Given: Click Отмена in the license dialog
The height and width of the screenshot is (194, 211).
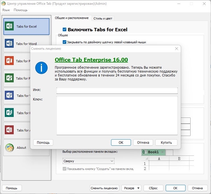Looking at the screenshot, I should 143,142.
